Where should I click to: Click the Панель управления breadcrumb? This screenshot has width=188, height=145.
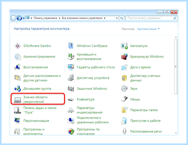[45, 18]
